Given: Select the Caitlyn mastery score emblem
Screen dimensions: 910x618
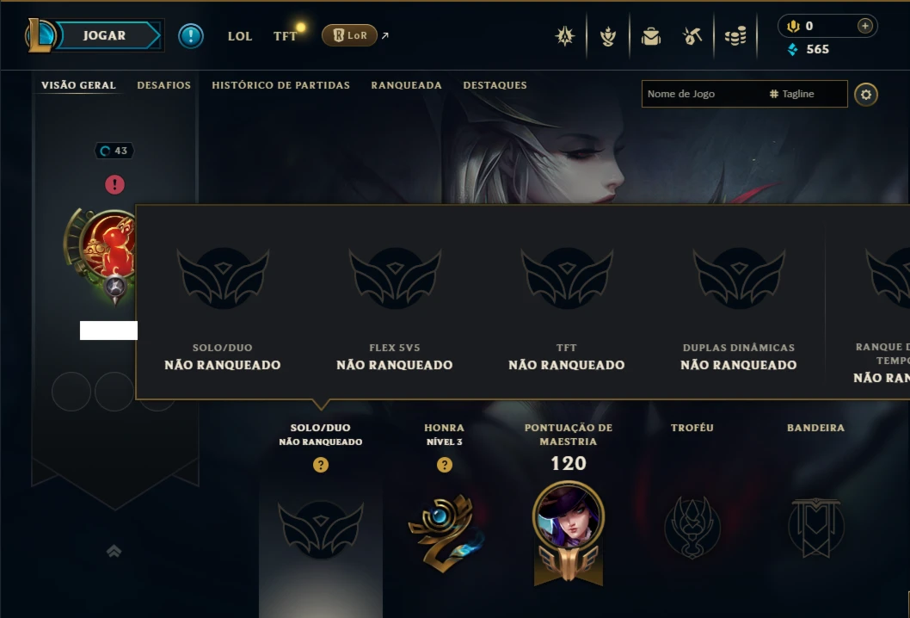Looking at the screenshot, I should [x=569, y=533].
